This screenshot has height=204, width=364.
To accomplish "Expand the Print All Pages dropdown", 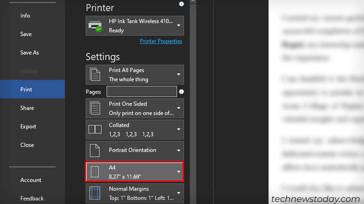I will tap(179, 74).
